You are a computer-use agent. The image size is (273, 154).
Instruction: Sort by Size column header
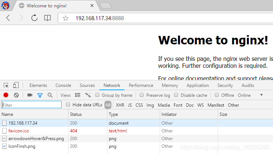(246, 114)
